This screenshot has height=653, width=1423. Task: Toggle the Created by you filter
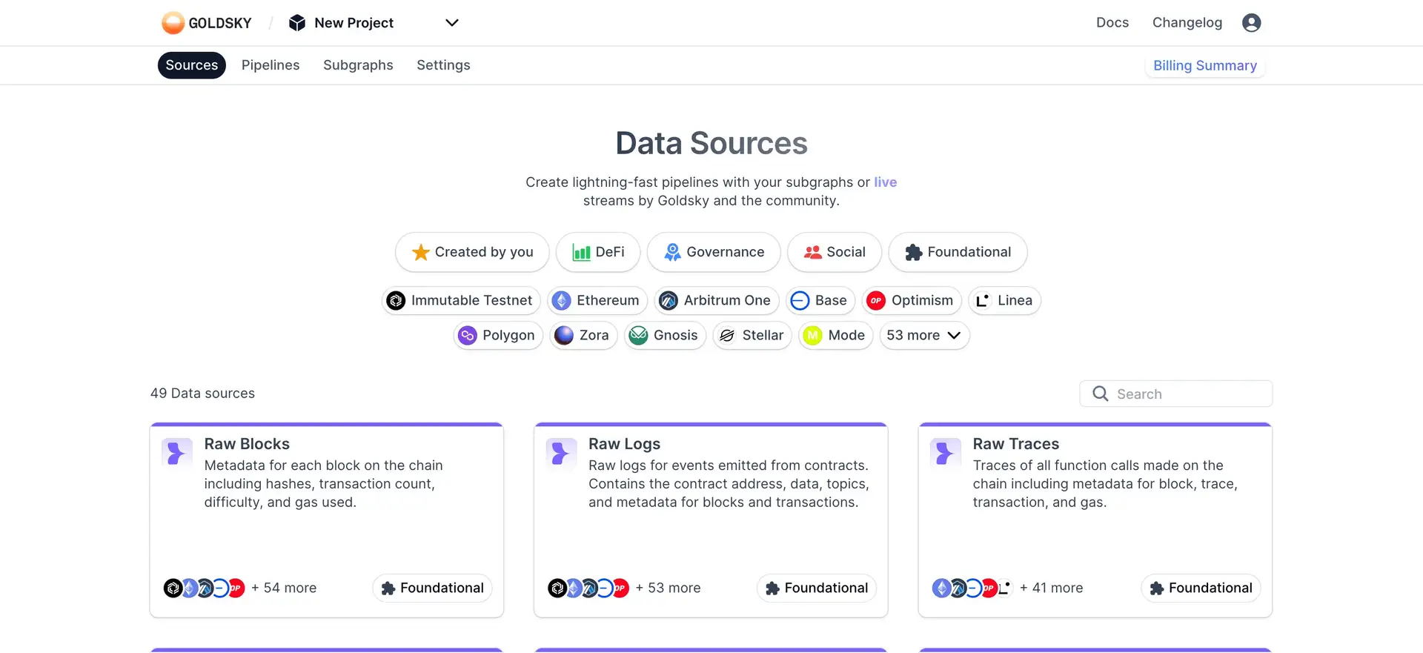(472, 252)
